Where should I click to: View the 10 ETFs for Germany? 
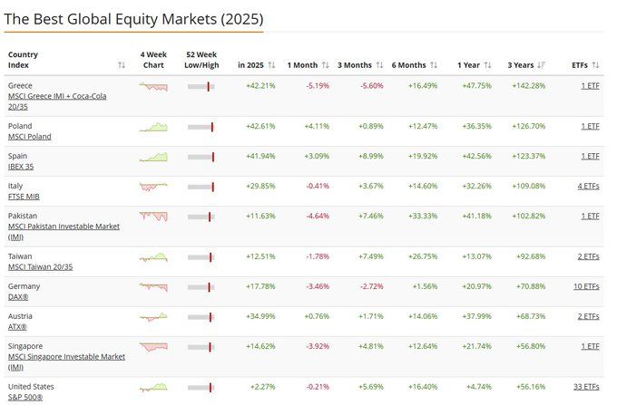[586, 286]
